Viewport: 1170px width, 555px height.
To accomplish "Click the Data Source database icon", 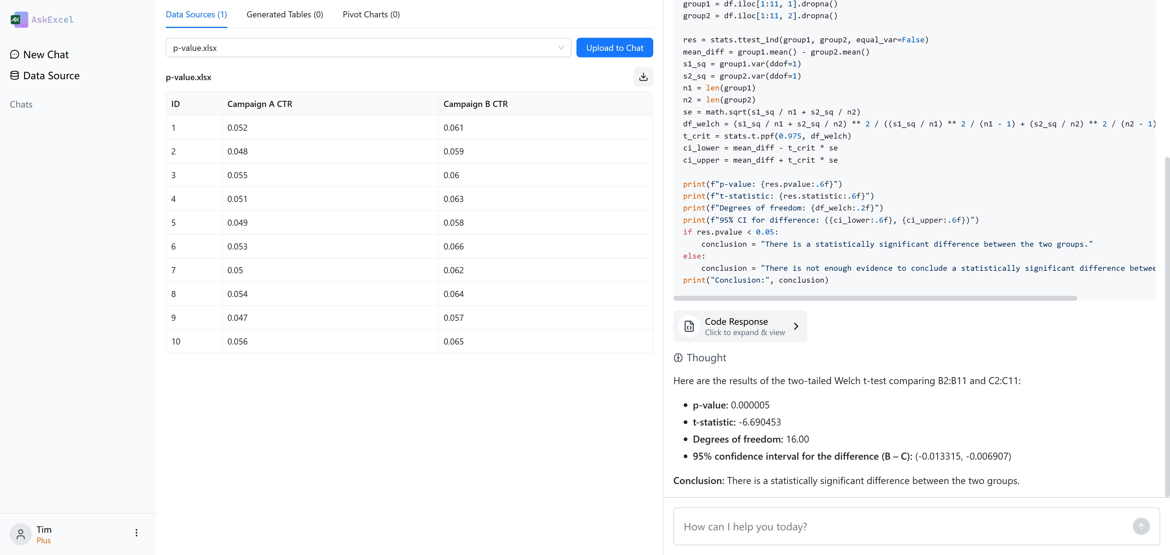I will (15, 76).
